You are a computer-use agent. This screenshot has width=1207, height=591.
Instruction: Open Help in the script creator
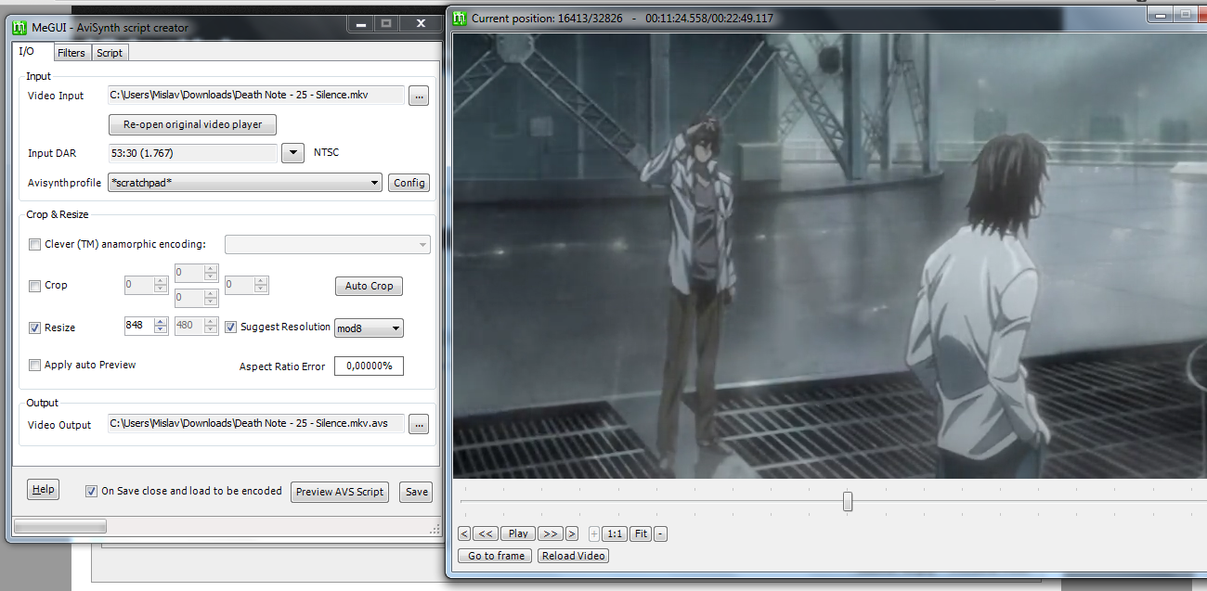coord(43,490)
